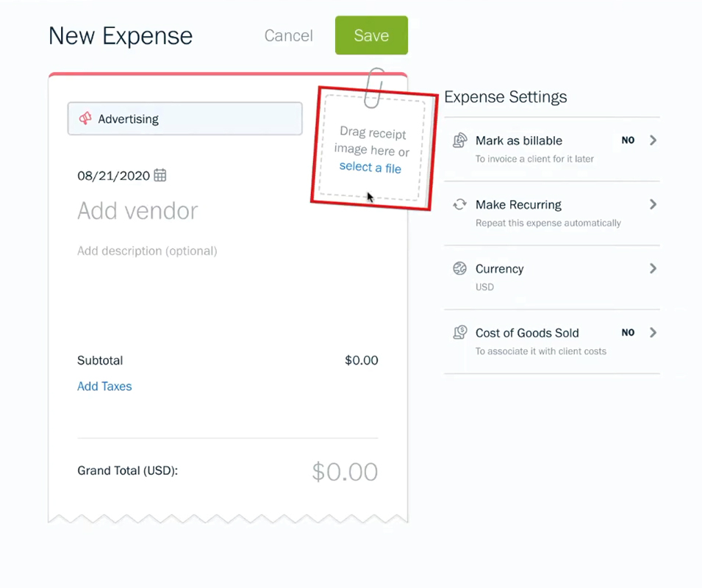Click the Currency globe icon
Image resolution: width=702 pixels, height=588 pixels.
(x=460, y=268)
